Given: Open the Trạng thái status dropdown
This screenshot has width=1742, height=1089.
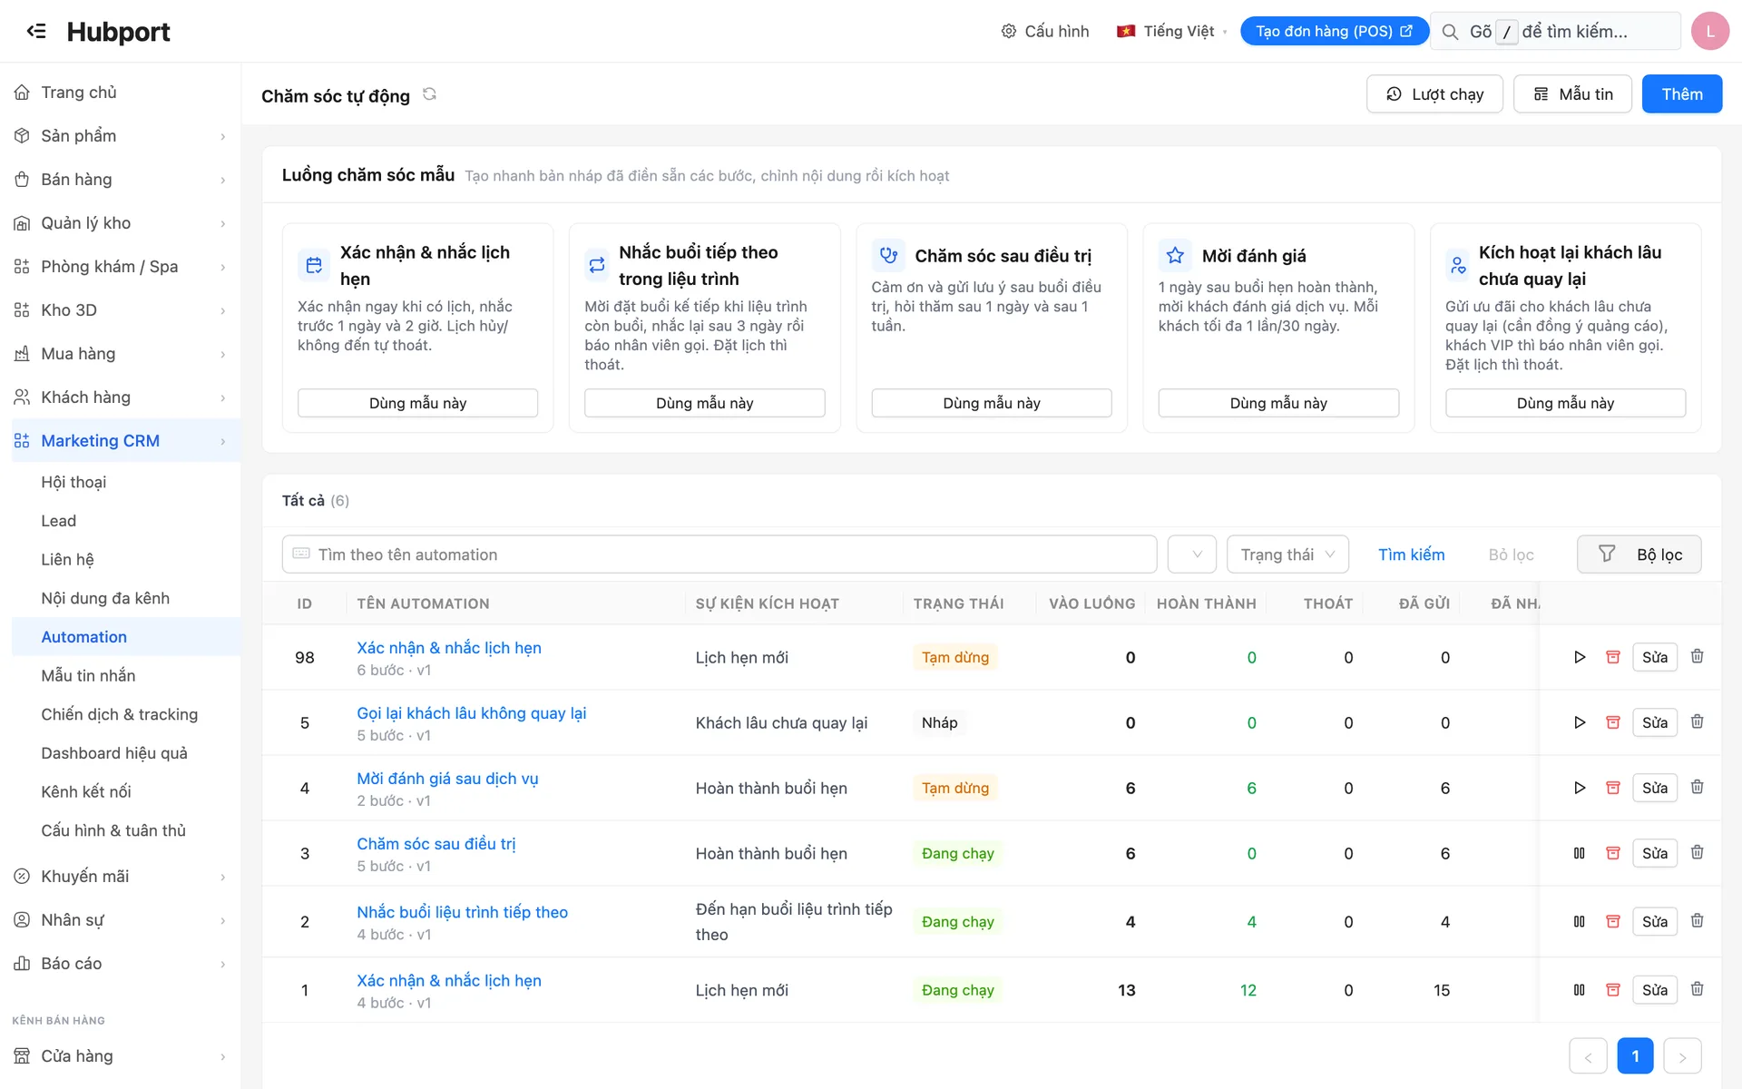Looking at the screenshot, I should point(1287,554).
